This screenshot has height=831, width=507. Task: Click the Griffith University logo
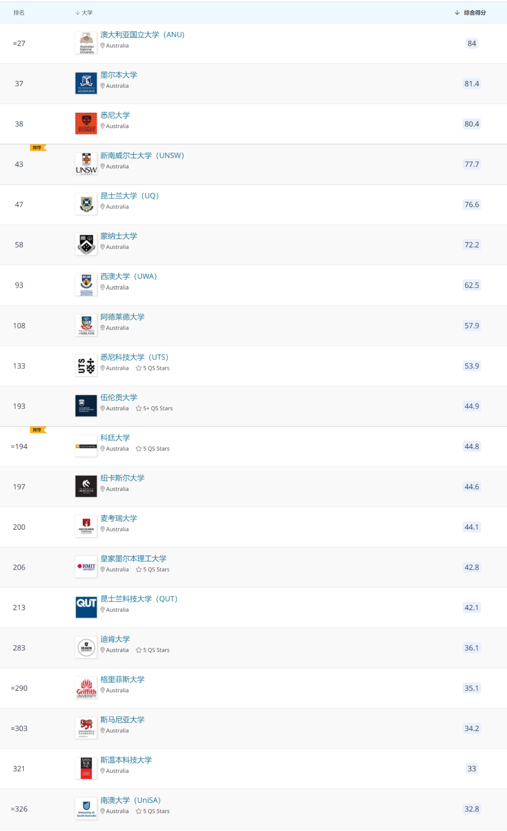point(86,688)
